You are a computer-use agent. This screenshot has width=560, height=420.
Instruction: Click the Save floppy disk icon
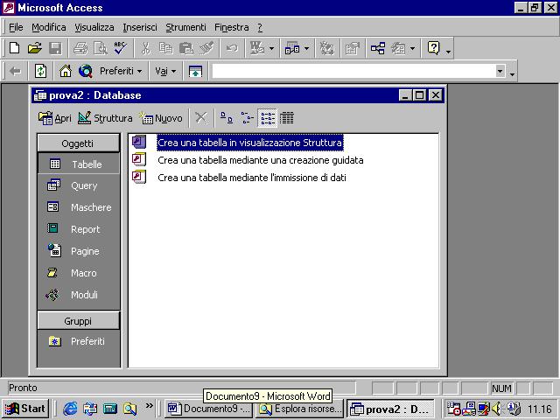[55, 48]
